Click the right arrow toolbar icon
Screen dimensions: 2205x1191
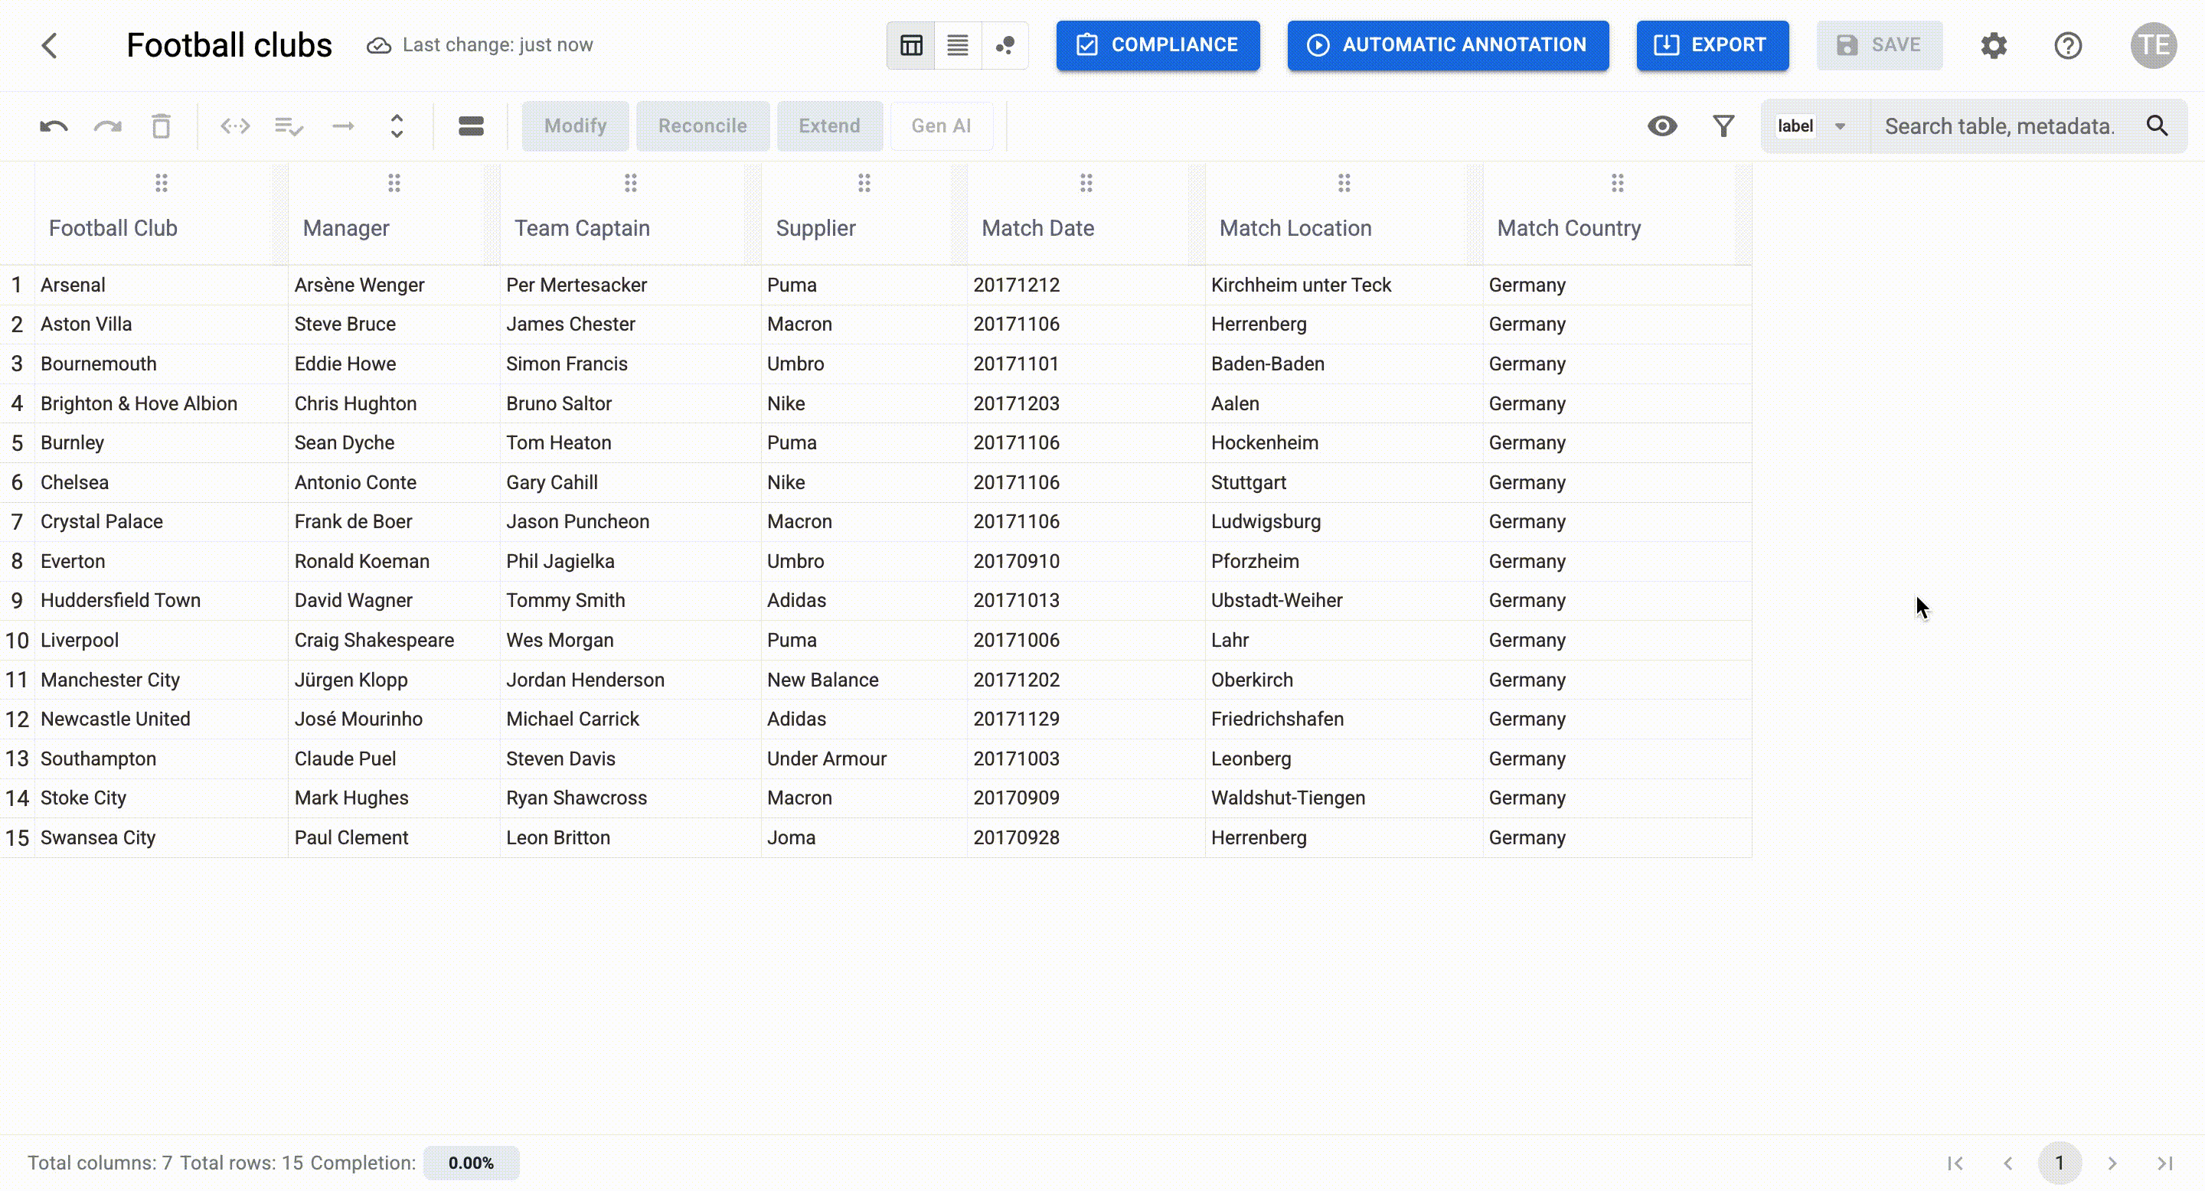(x=343, y=126)
